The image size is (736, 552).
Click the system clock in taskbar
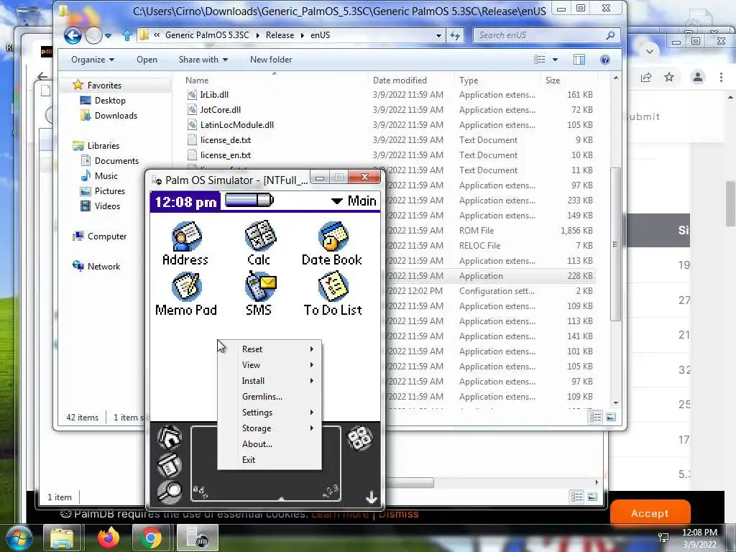(699, 538)
